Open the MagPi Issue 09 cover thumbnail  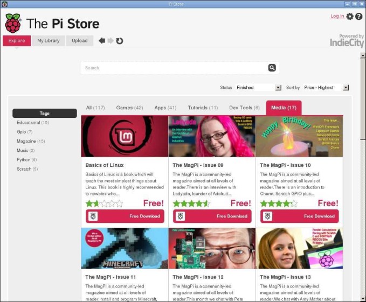pyautogui.click(x=212, y=136)
